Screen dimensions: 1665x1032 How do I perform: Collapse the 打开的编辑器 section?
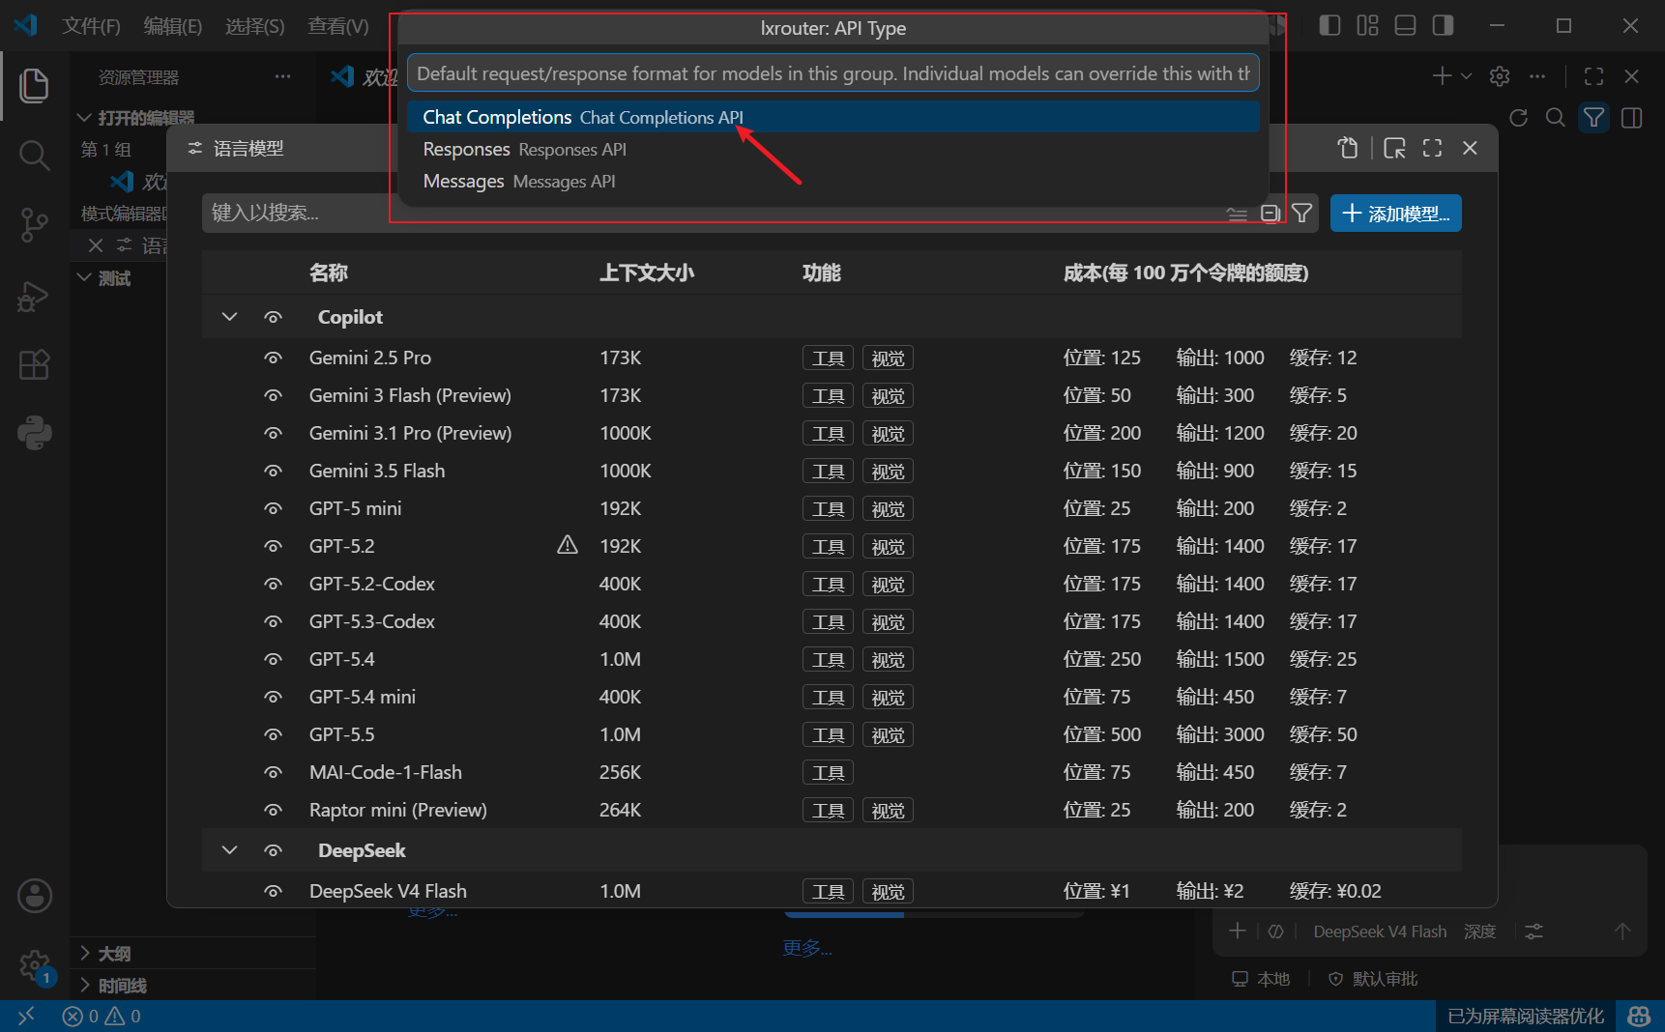coord(84,118)
